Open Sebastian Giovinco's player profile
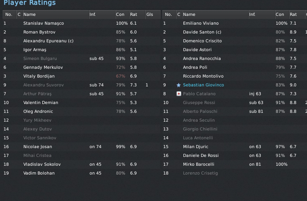 click(203, 85)
